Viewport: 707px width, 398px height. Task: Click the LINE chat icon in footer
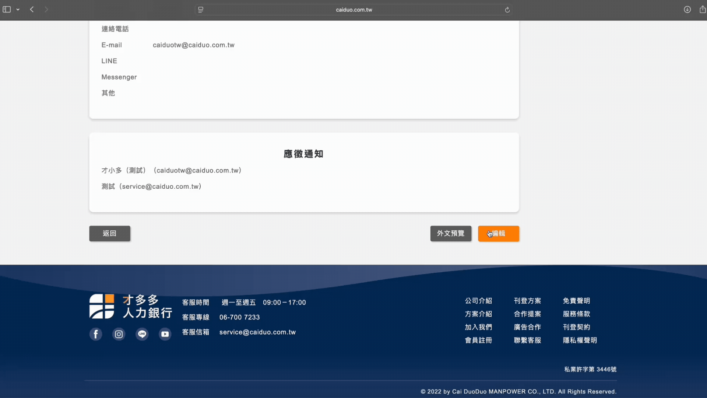[x=142, y=334]
